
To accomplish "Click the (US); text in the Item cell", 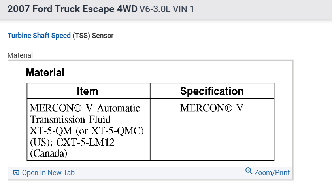I will click(40, 142).
